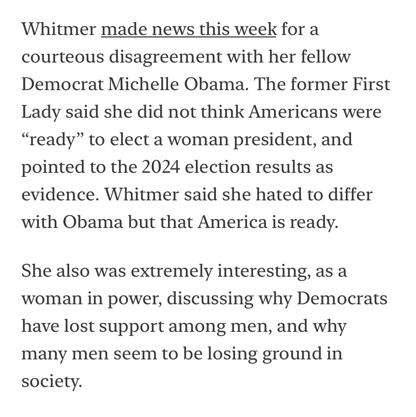The height and width of the screenshot is (417, 416).
Task: Click the number "2024" in the first paragraph
Action: click(x=161, y=167)
